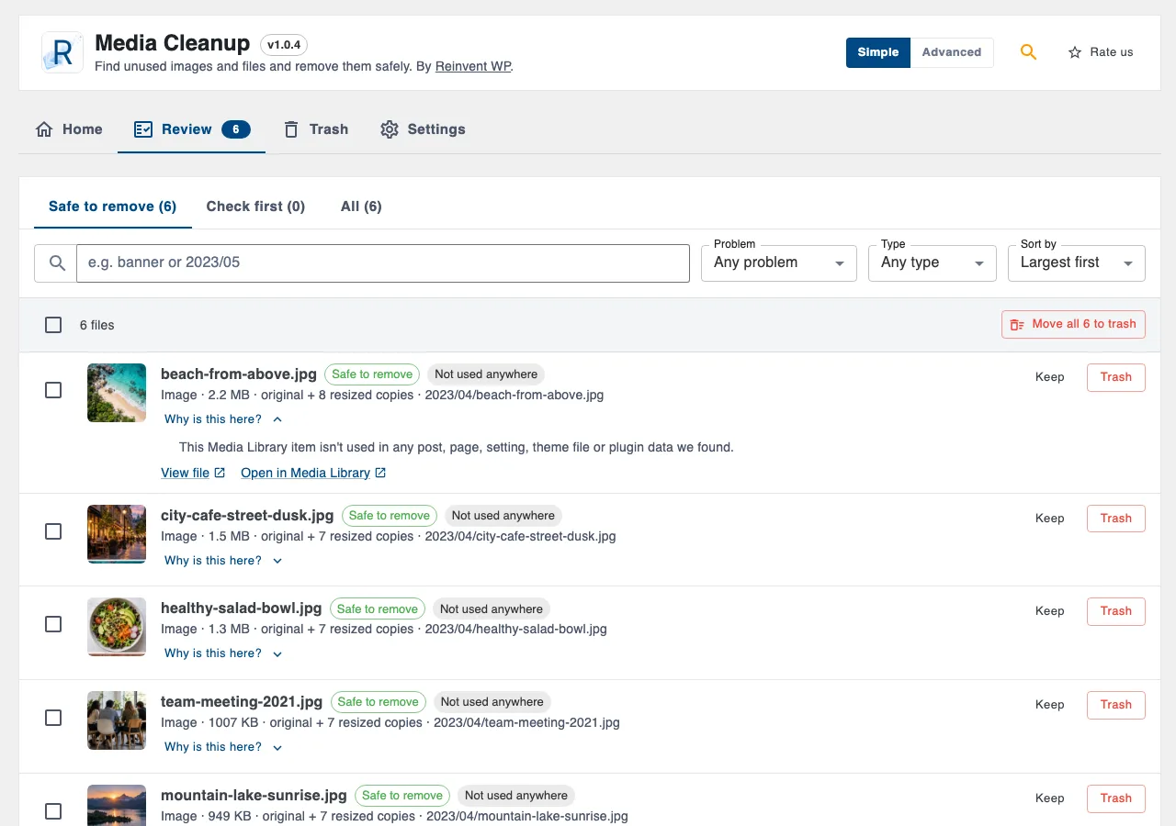Keep healthy-salad-bowl.jpg

click(1050, 611)
